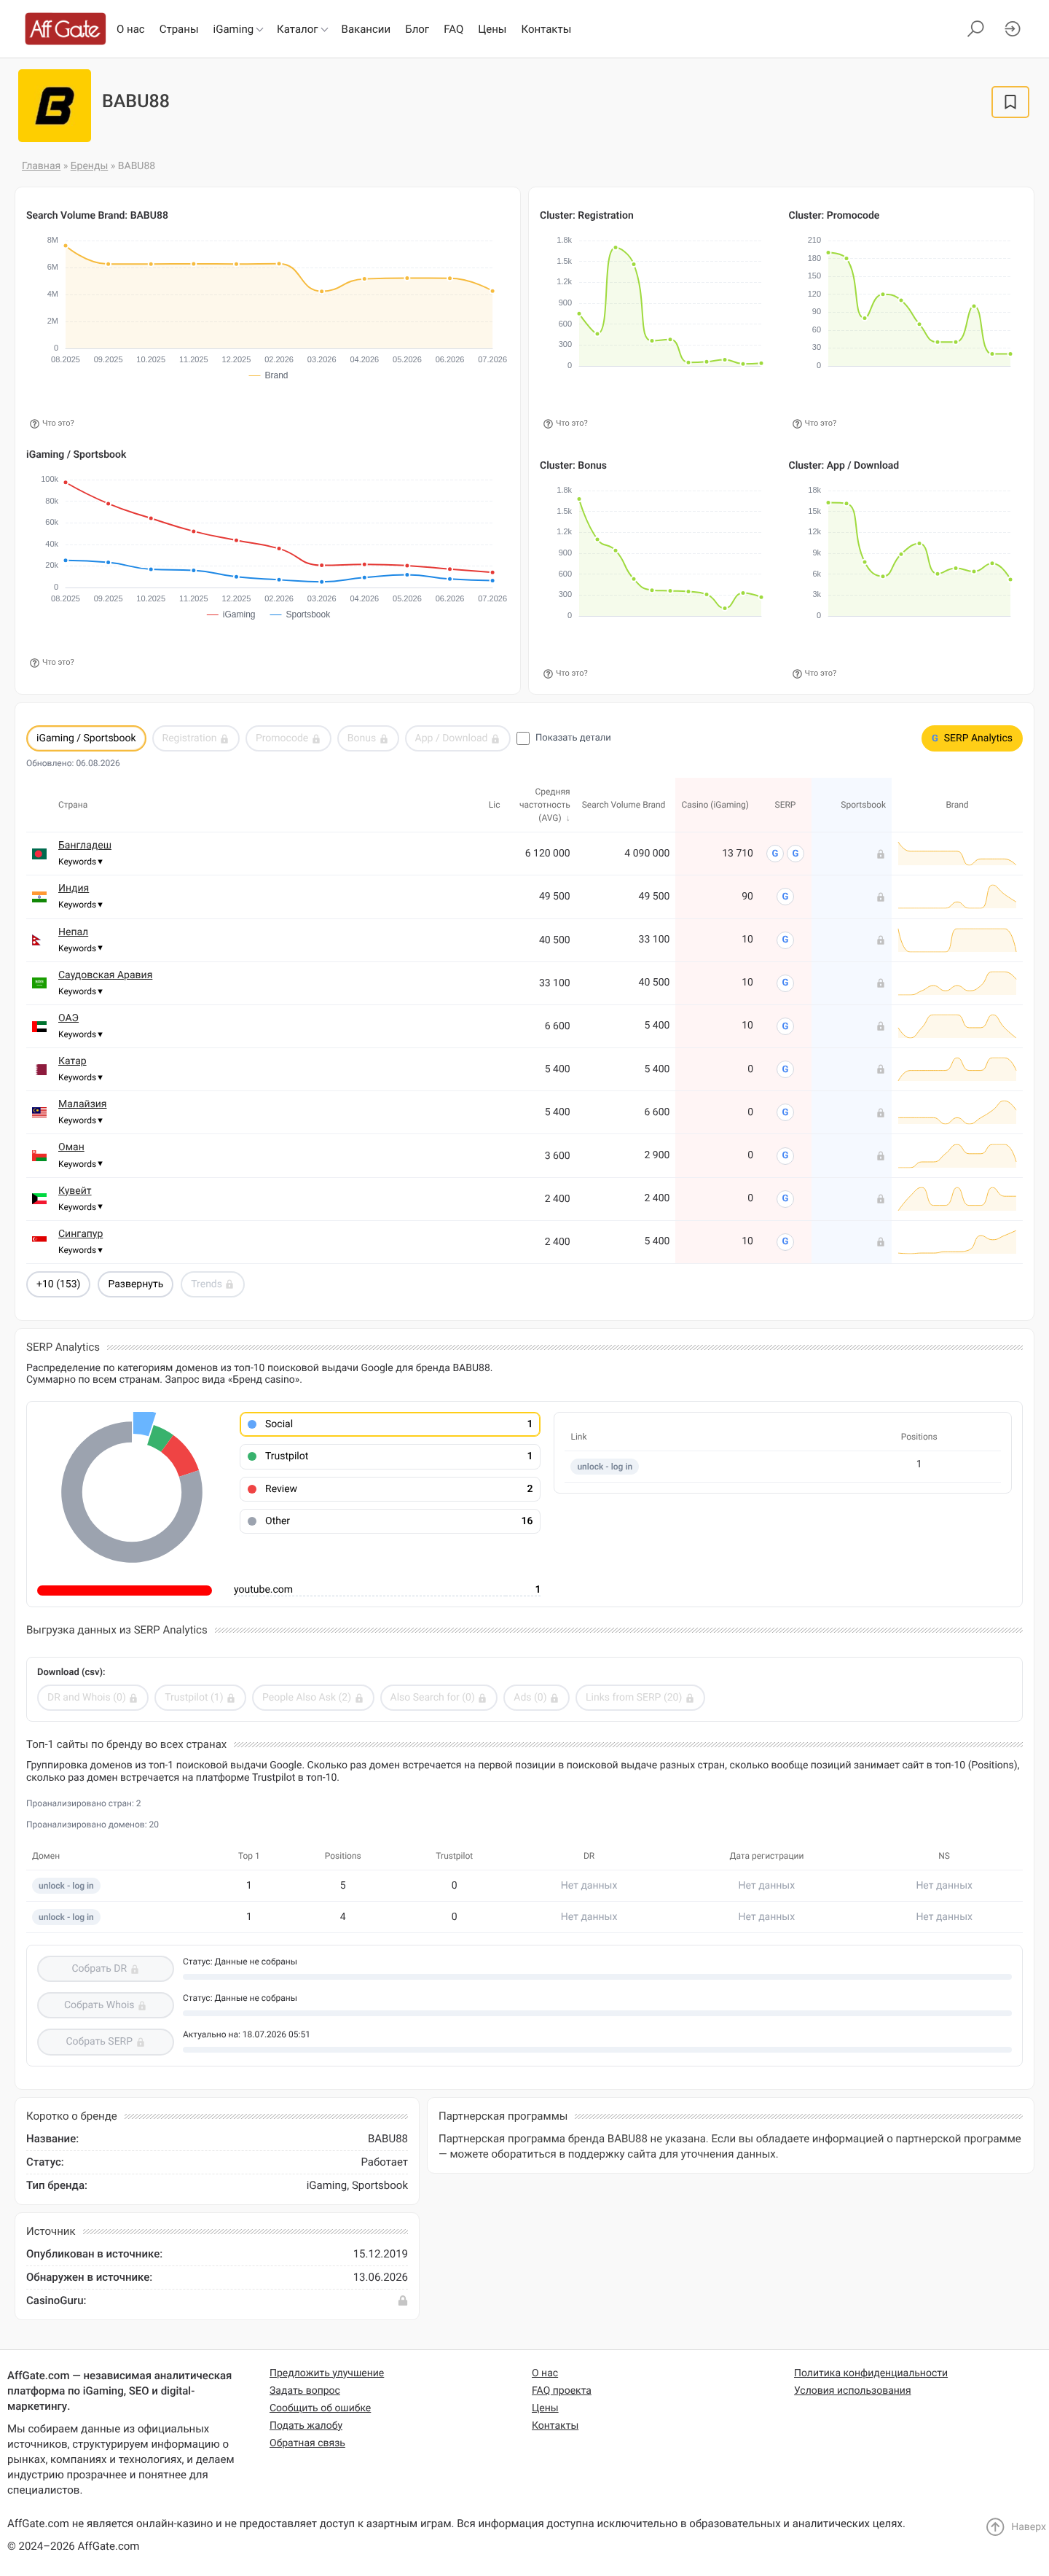Click the Google SERP icon in Qatar row
1049x2576 pixels.
(x=785, y=1069)
